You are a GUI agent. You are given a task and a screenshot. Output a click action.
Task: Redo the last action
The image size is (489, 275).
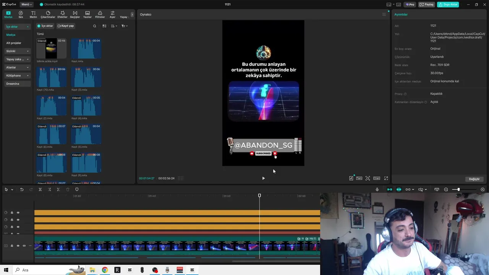coord(30,189)
